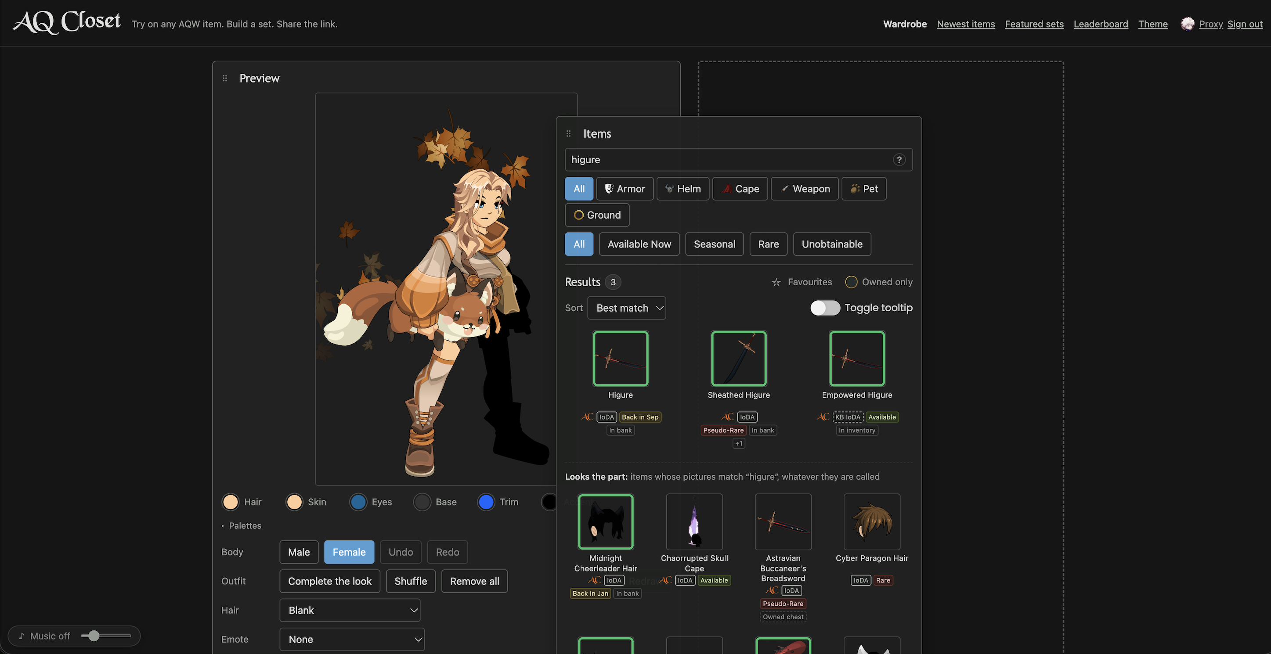Screen dimensions: 1271x654
Task: Click the Items panel drag handle icon
Action: [568, 134]
